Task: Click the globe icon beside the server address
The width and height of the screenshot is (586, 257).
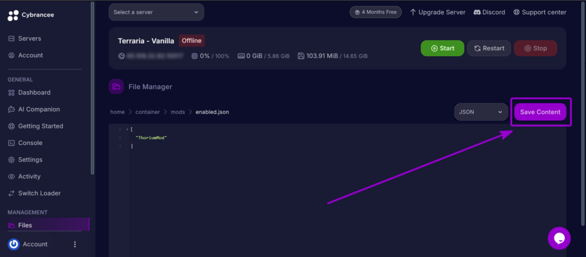Action: 121,56
